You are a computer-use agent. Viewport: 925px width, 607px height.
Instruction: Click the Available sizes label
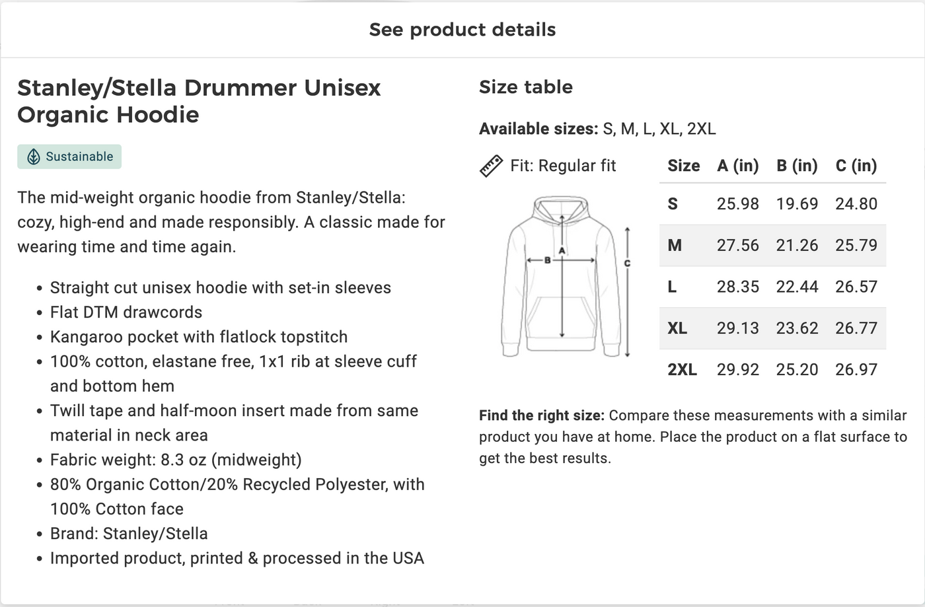538,129
